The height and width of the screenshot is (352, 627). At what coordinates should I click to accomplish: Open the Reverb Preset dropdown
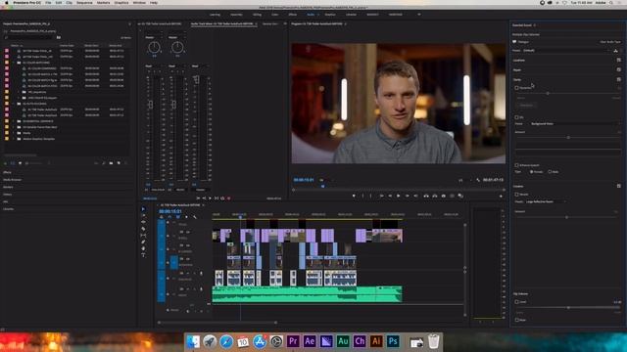pos(546,202)
